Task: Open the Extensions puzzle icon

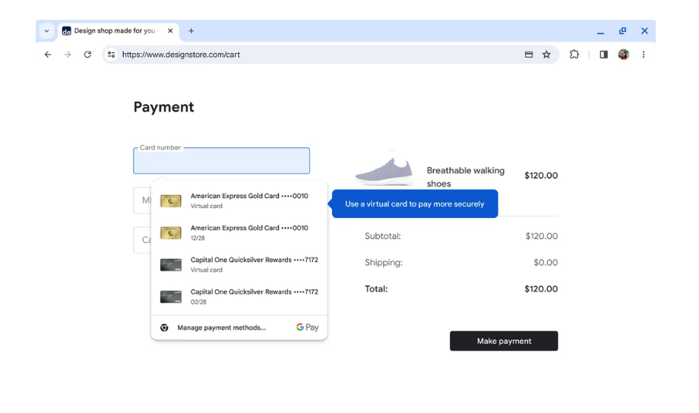Action: 574,55
